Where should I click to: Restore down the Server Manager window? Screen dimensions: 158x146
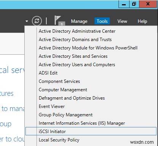tap(134, 4)
